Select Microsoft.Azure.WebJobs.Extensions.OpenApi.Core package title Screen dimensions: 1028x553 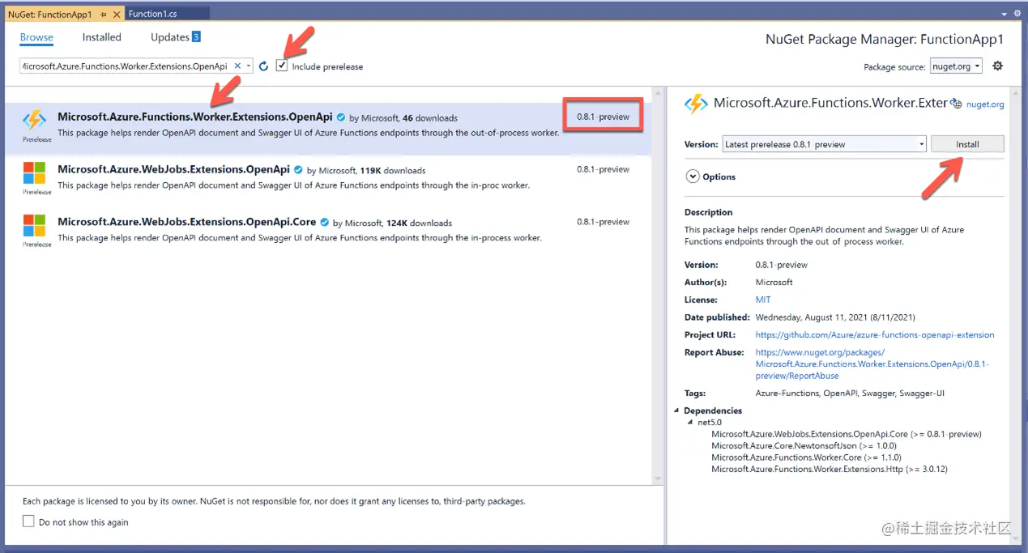click(186, 222)
